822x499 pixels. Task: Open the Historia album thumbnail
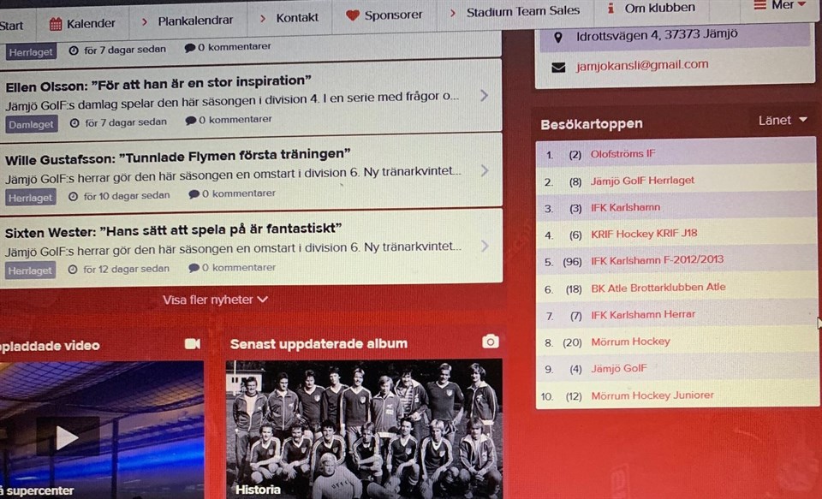click(365, 429)
